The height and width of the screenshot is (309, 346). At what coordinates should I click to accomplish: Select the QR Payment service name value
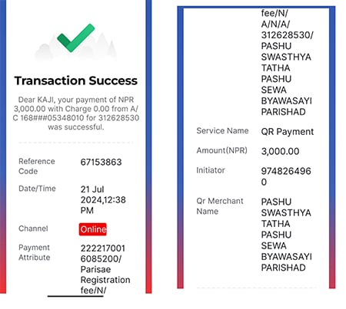click(x=288, y=132)
